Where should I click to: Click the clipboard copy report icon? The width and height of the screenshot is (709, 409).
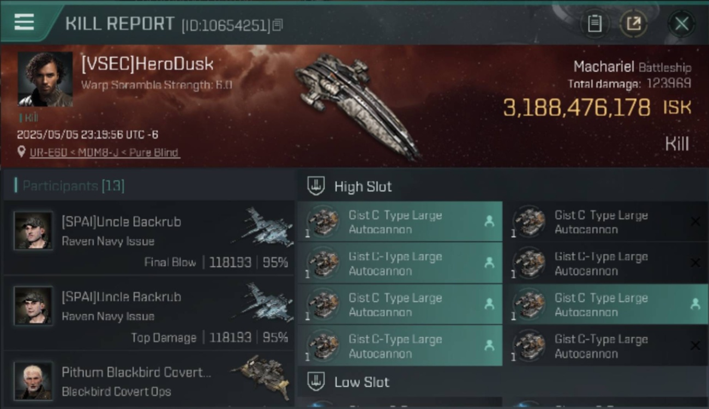tap(594, 23)
